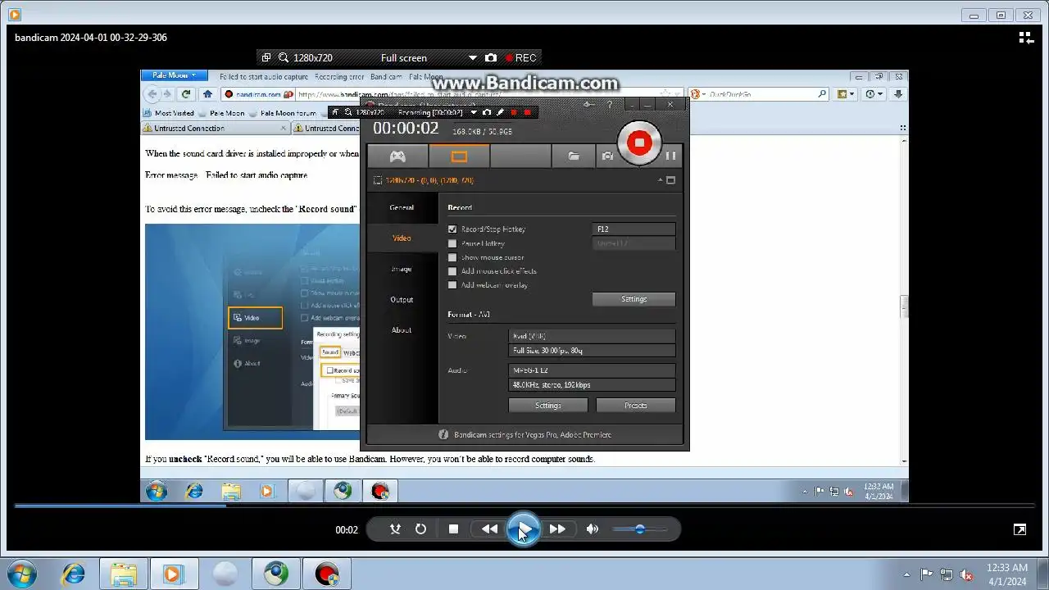This screenshot has height=590, width=1049.
Task: Click the video seek progress bar
Action: tap(524, 506)
